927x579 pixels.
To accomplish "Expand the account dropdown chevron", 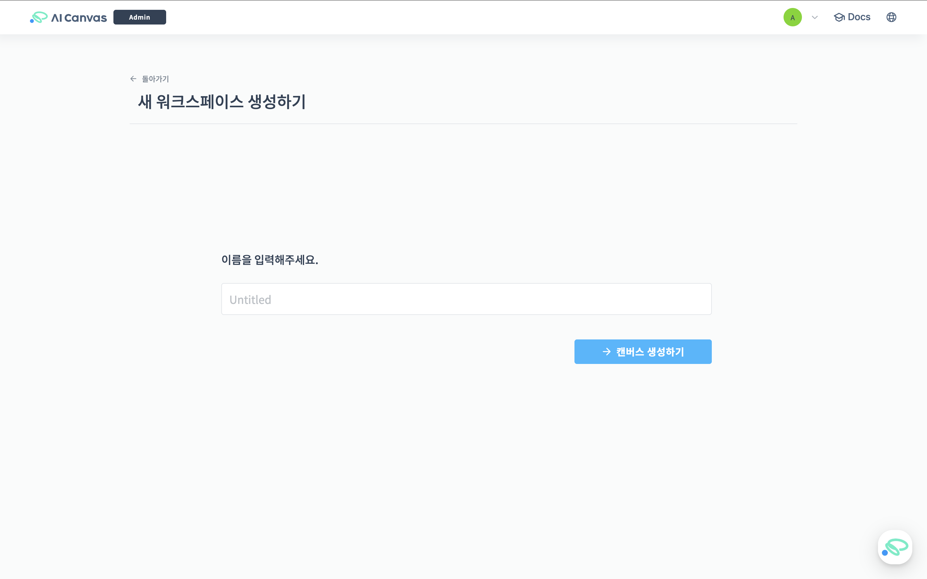I will 815,17.
